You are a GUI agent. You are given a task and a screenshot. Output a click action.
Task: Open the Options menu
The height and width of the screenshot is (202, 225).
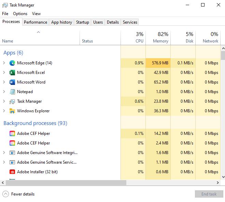pyautogui.click(x=20, y=14)
